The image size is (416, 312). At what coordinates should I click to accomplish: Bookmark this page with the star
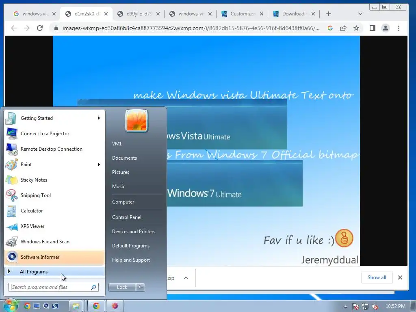pyautogui.click(x=356, y=28)
